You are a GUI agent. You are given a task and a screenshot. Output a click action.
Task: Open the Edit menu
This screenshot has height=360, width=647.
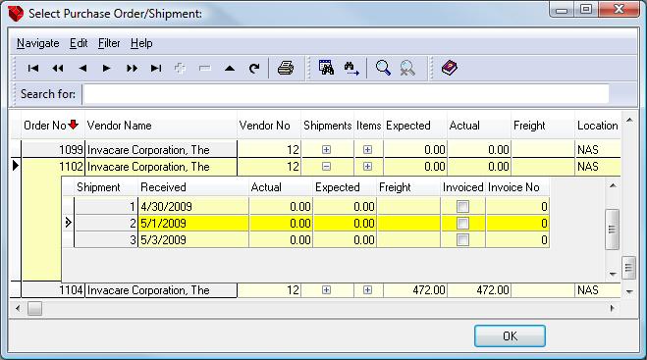(x=79, y=43)
